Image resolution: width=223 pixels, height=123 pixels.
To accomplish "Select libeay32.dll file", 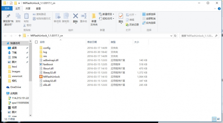I will tap(48, 72).
